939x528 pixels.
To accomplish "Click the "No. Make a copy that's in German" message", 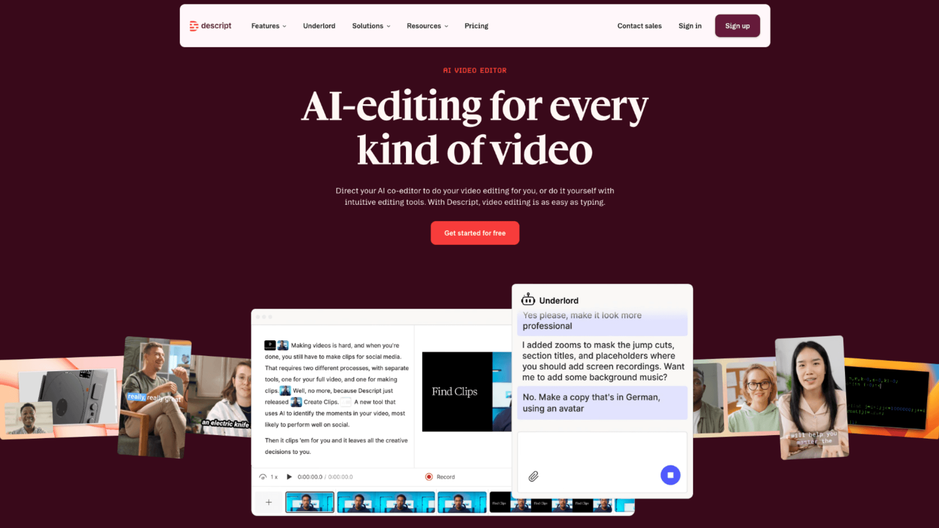I will pos(602,403).
